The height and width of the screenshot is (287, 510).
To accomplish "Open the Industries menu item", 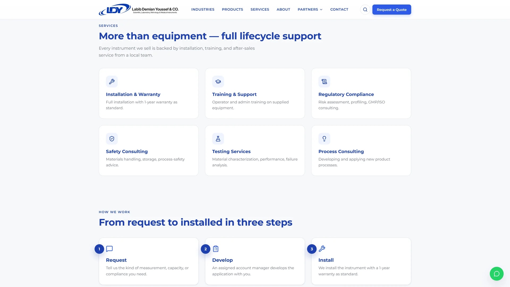I will point(203,9).
